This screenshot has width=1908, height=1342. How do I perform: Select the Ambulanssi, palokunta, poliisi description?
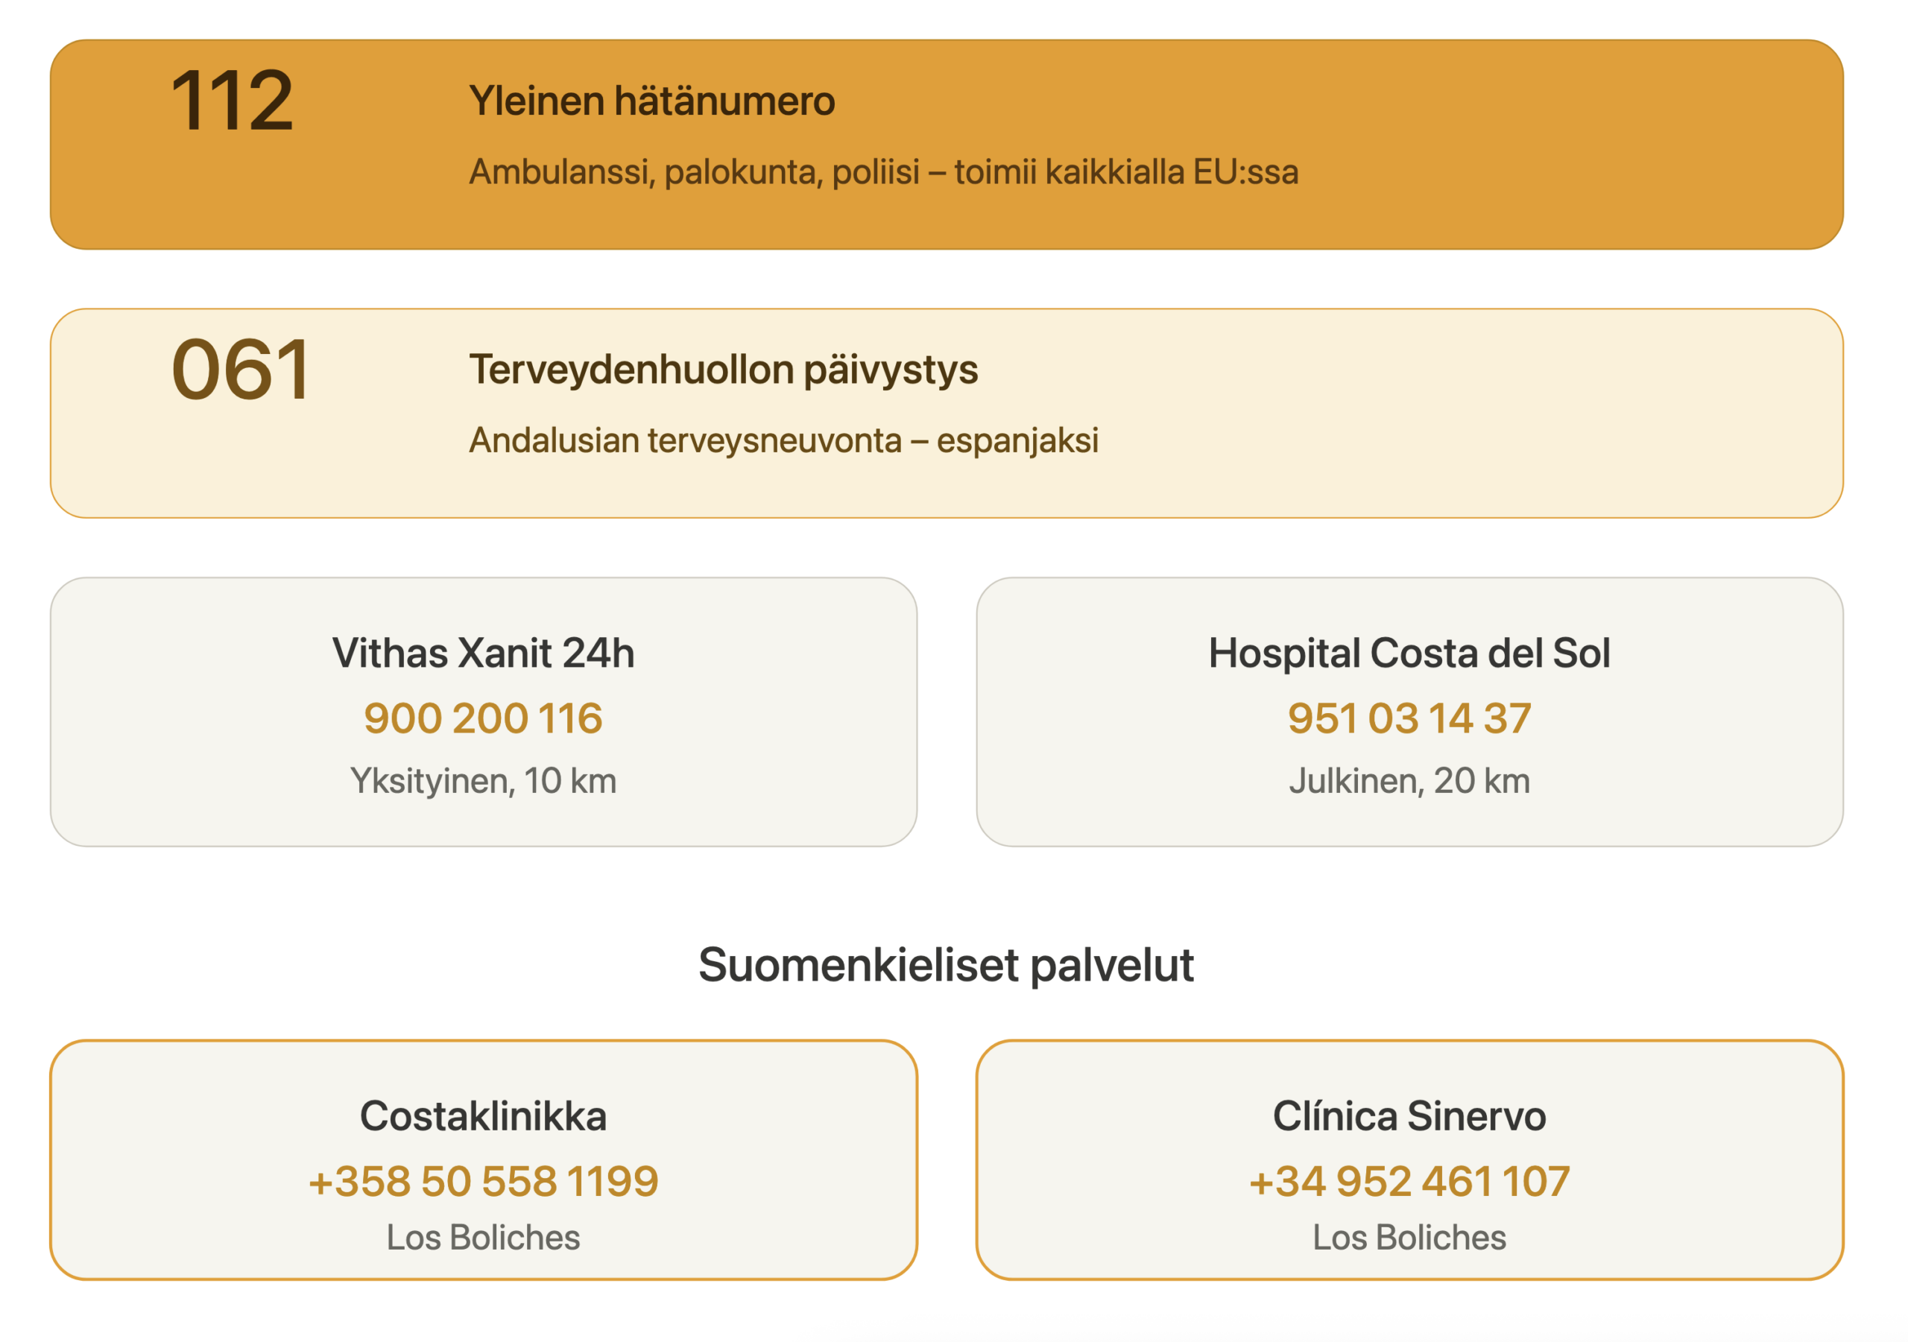882,172
